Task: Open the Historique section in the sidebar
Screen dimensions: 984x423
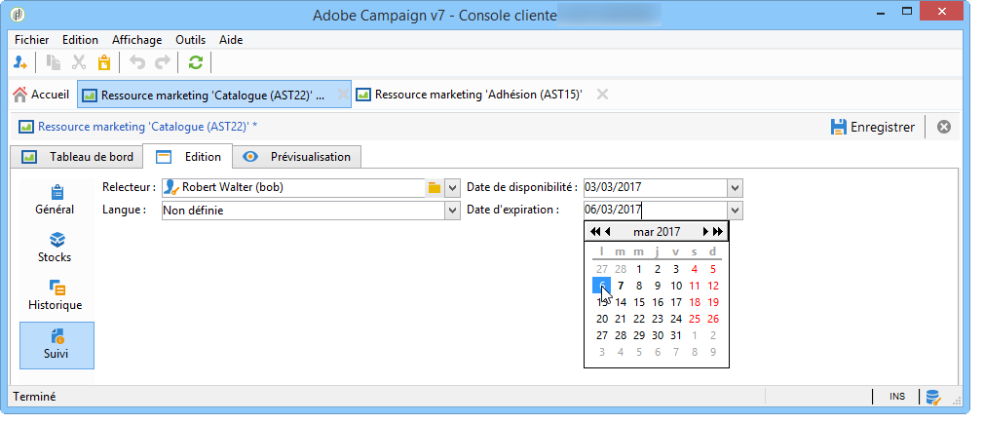Action: point(56,295)
